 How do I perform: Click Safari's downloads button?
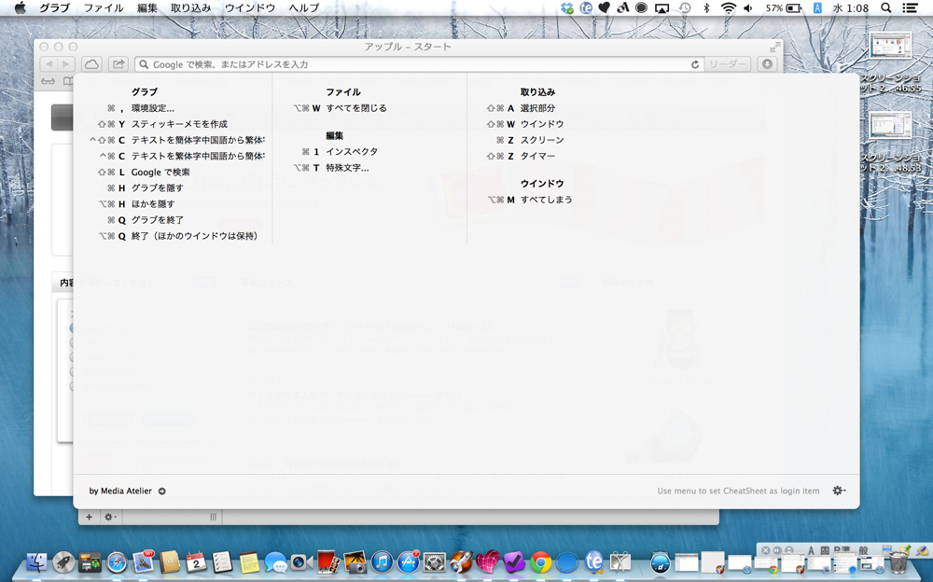(x=767, y=63)
